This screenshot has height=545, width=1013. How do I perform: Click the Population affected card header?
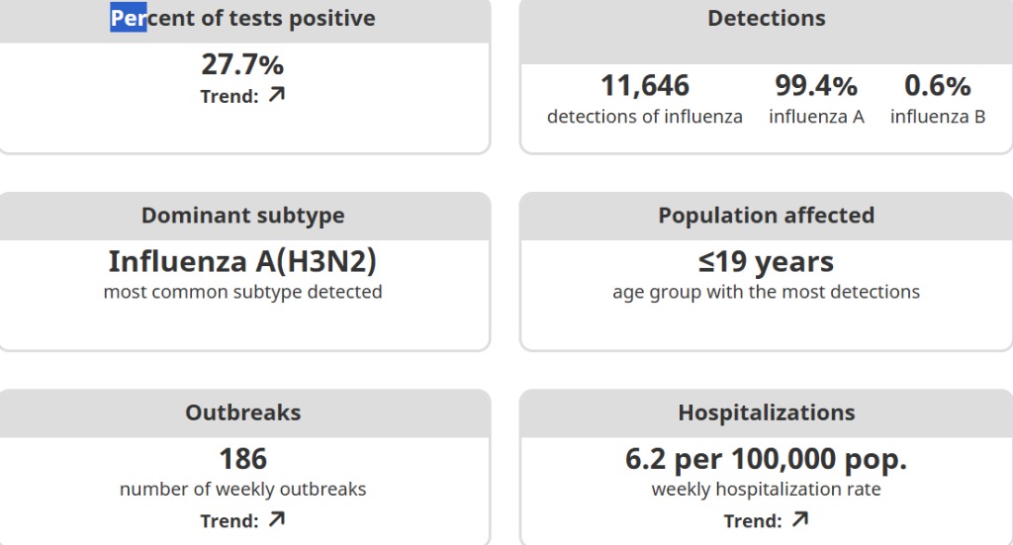tap(766, 216)
